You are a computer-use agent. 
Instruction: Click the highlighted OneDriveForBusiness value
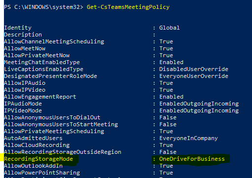(x=192, y=159)
